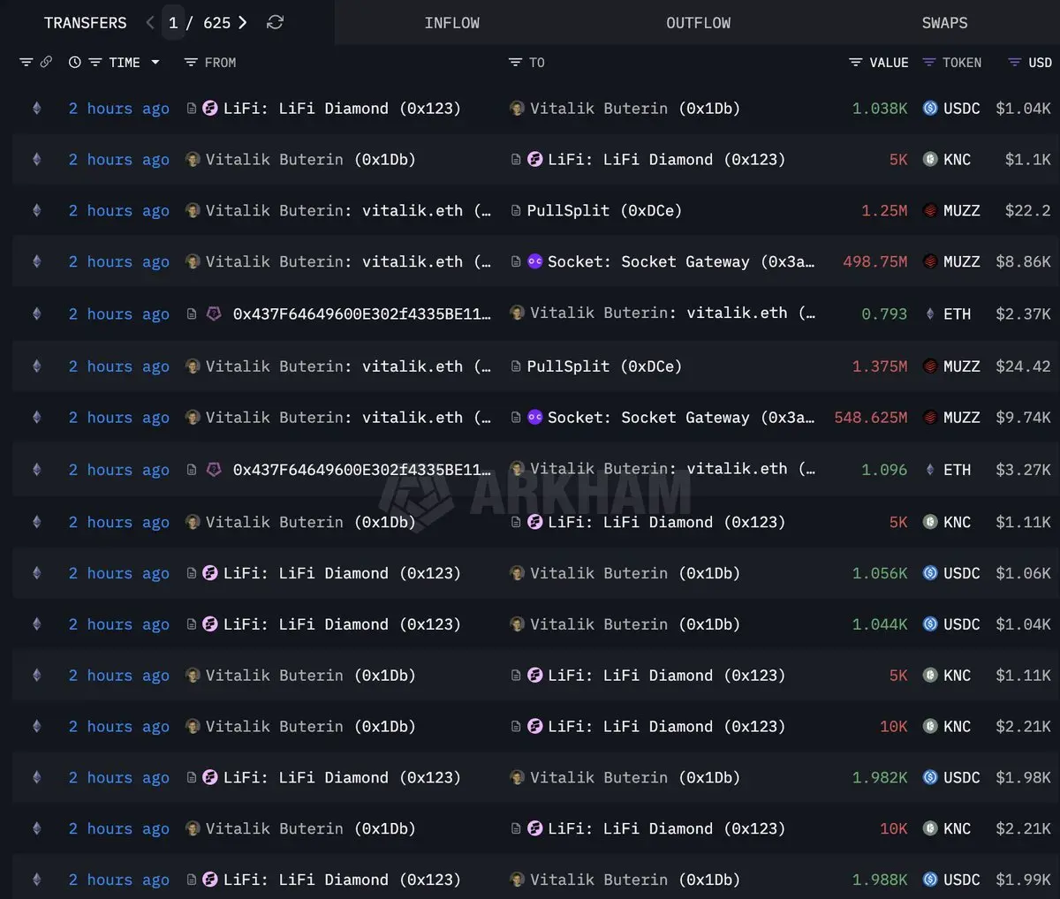Click Socket logo in 498.75M row
This screenshot has height=899, width=1060.
(534, 262)
